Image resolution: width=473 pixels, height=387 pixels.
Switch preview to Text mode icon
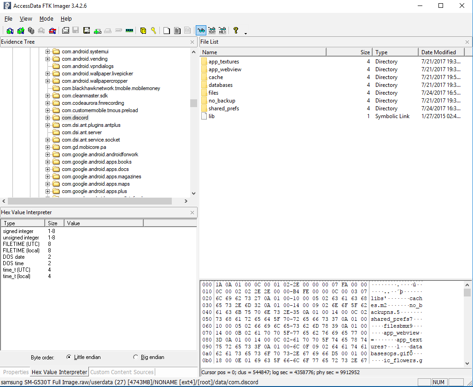212,30
